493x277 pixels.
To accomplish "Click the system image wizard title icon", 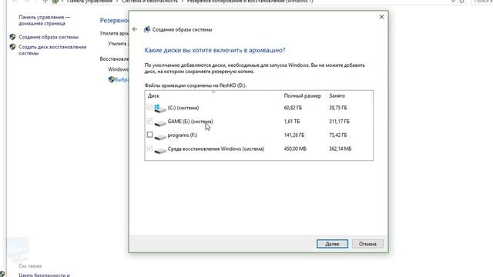I will click(147, 29).
